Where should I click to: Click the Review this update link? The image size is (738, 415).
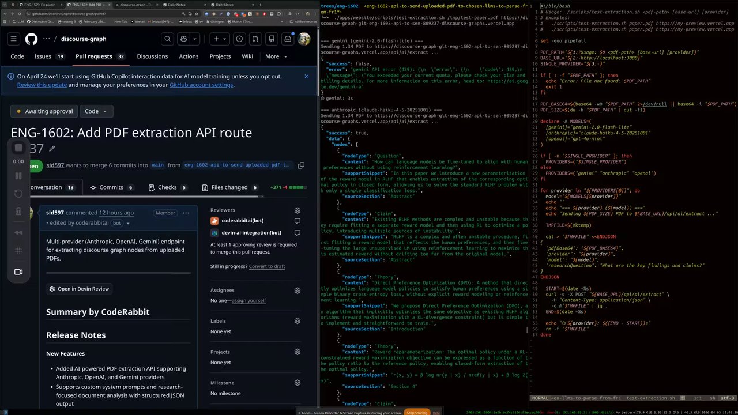42,85
